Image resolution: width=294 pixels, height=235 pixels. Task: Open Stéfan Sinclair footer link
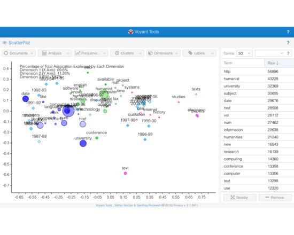click(x=124, y=205)
